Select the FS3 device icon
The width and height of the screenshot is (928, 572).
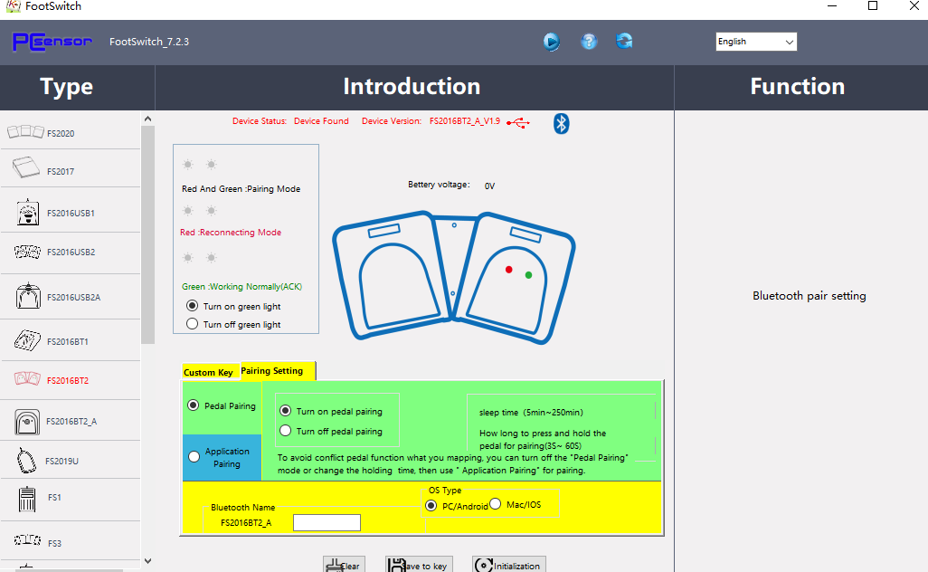(27, 540)
